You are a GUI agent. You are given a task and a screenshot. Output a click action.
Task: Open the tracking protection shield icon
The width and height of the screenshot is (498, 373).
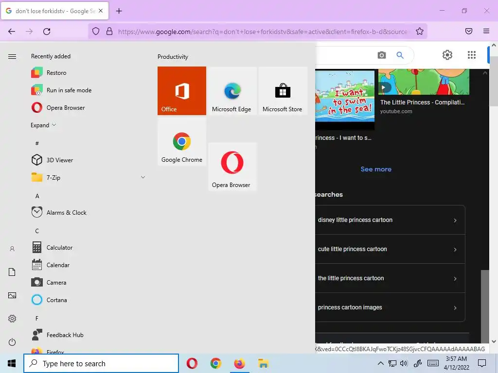[96, 31]
